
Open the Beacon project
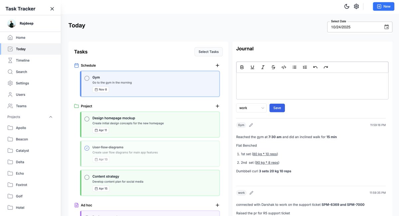coord(30,139)
